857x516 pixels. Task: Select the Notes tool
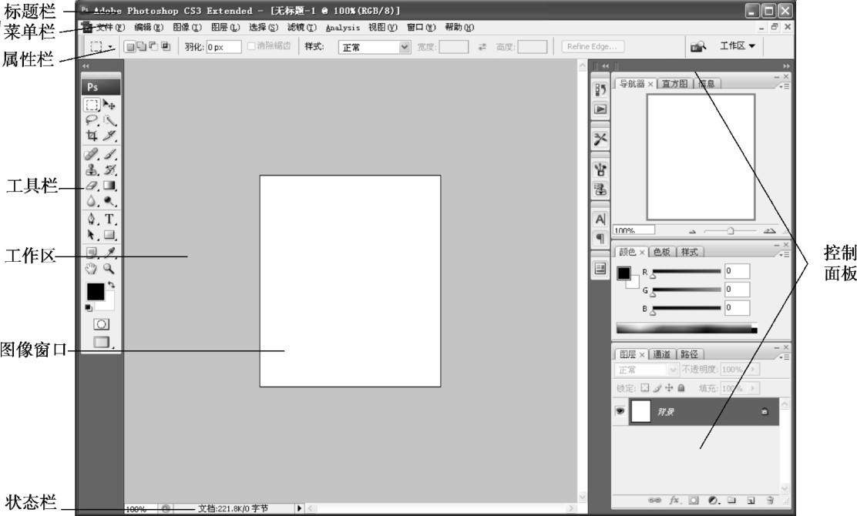tap(92, 253)
